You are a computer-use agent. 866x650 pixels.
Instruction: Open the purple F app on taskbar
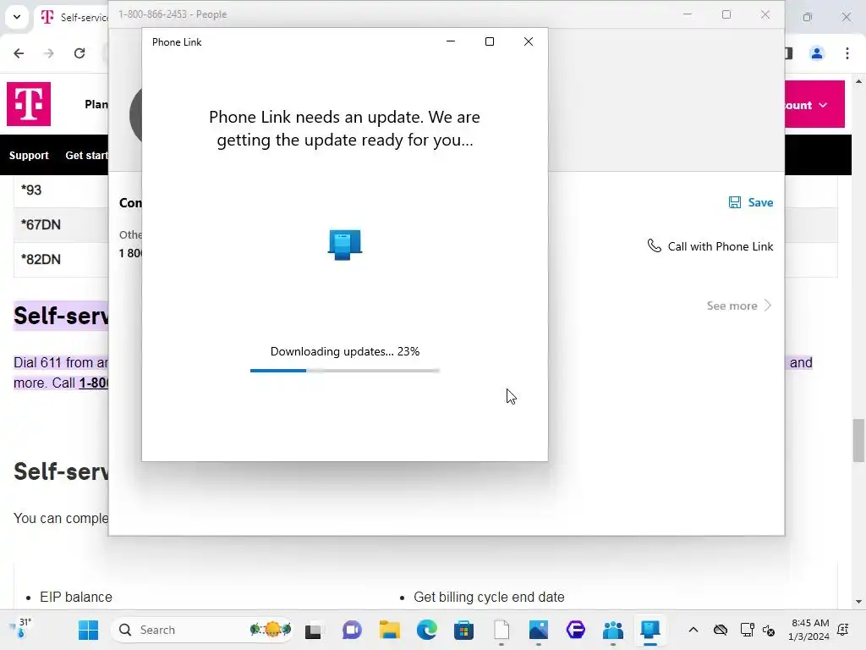(575, 630)
